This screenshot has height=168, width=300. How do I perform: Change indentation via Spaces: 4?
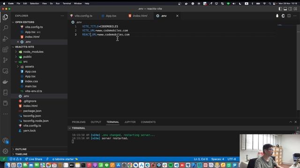click(x=217, y=159)
